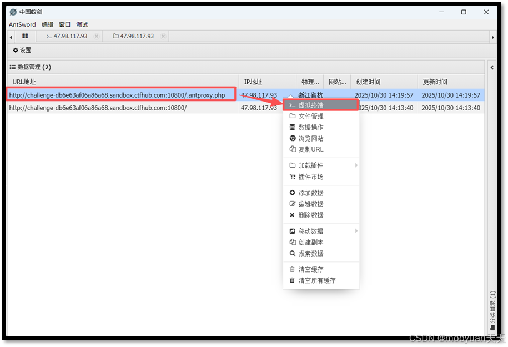Sort by the 更新时间 column header
Viewport: 508px width, 347px height.
[x=451, y=82]
